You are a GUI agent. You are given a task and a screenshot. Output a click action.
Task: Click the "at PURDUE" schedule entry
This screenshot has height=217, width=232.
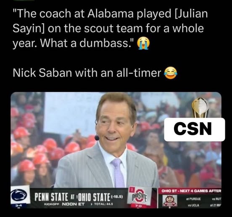click(x=193, y=199)
